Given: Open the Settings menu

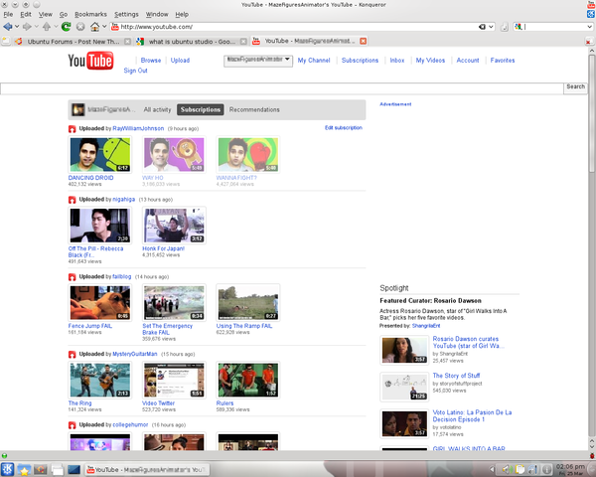Looking at the screenshot, I should coord(126,15).
